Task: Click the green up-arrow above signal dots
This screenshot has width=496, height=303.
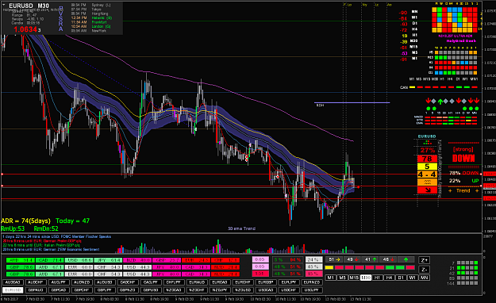Action: (x=440, y=102)
